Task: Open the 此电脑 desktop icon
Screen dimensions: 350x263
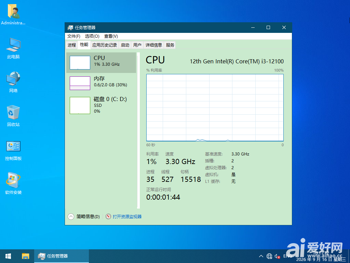Action: pos(13,48)
